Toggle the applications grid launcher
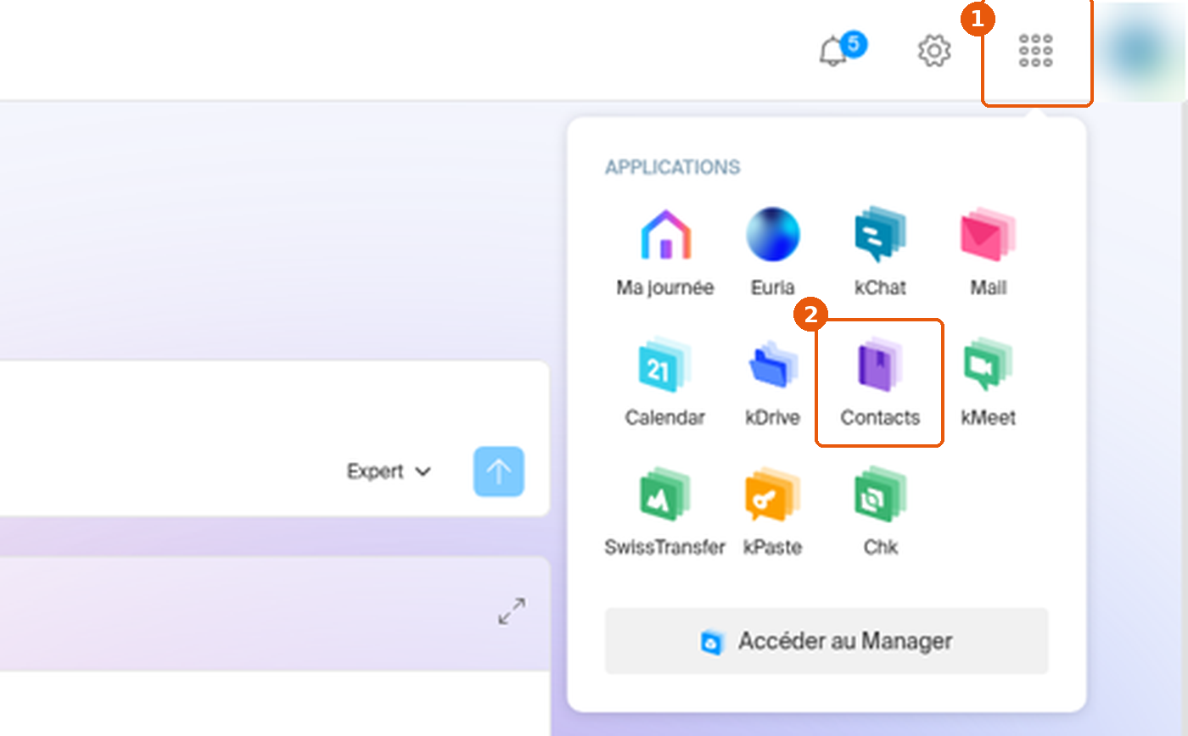This screenshot has height=736, width=1188. tap(1035, 51)
